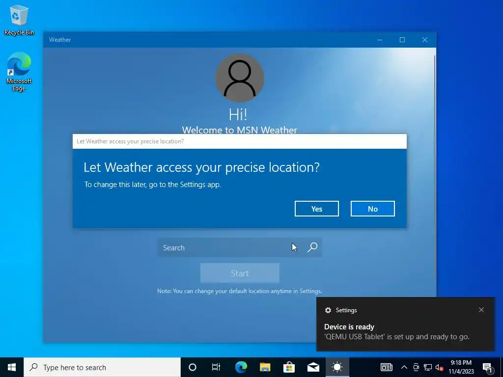
Task: Click the magnifier icon in Weather search
Action: pyautogui.click(x=312, y=247)
